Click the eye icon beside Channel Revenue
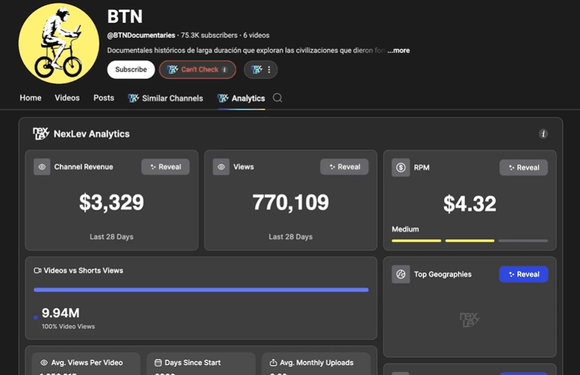 42,167
